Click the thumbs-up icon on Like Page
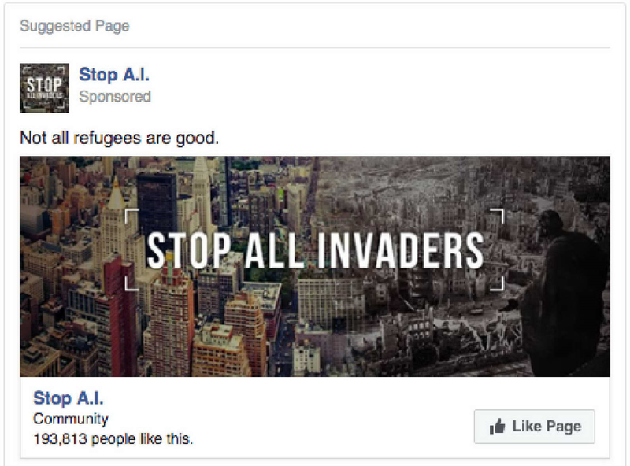Viewport: 630px width, 466px height. coord(497,426)
